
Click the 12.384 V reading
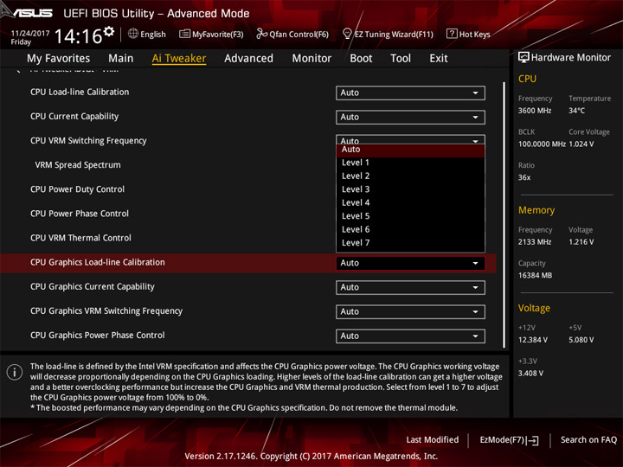tap(533, 340)
